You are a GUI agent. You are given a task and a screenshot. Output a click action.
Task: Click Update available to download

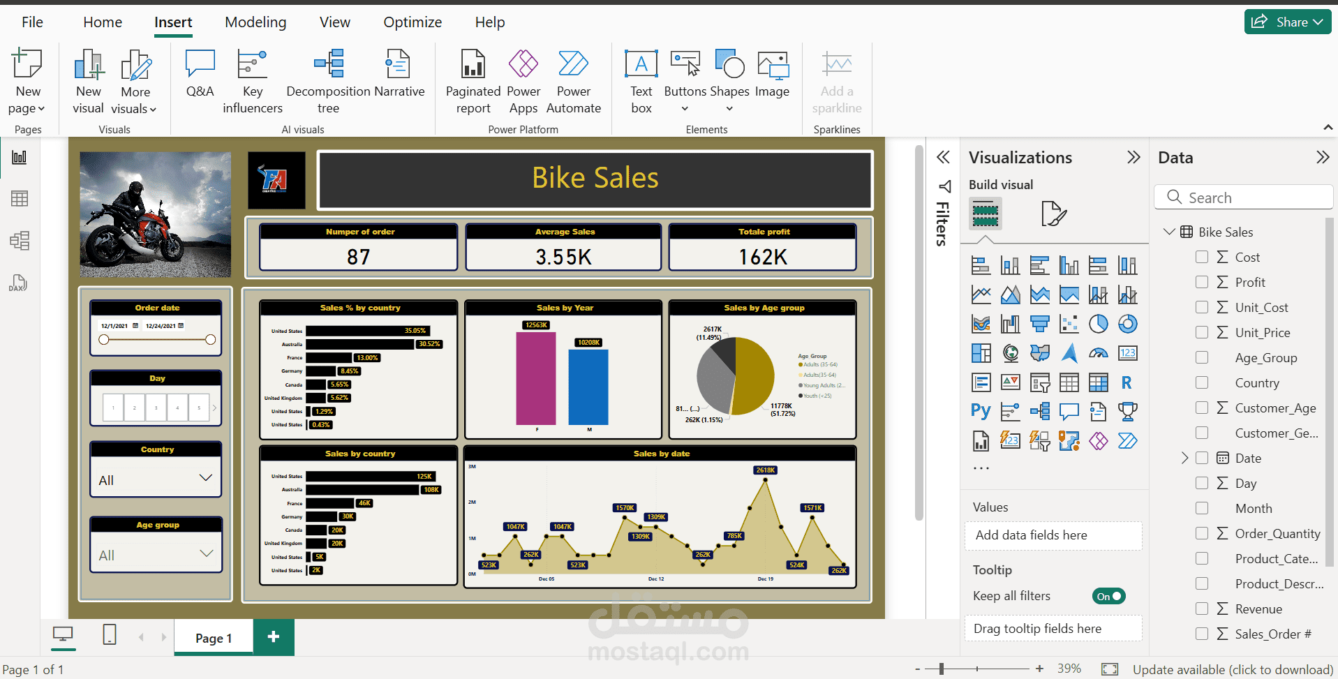(x=1233, y=669)
